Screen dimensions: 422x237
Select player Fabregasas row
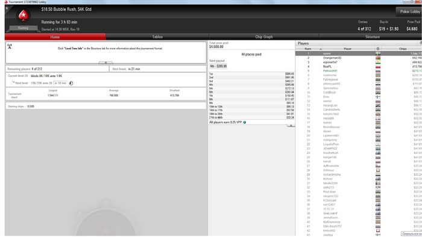[359, 79]
